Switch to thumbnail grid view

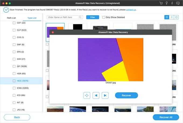(x=167, y=17)
